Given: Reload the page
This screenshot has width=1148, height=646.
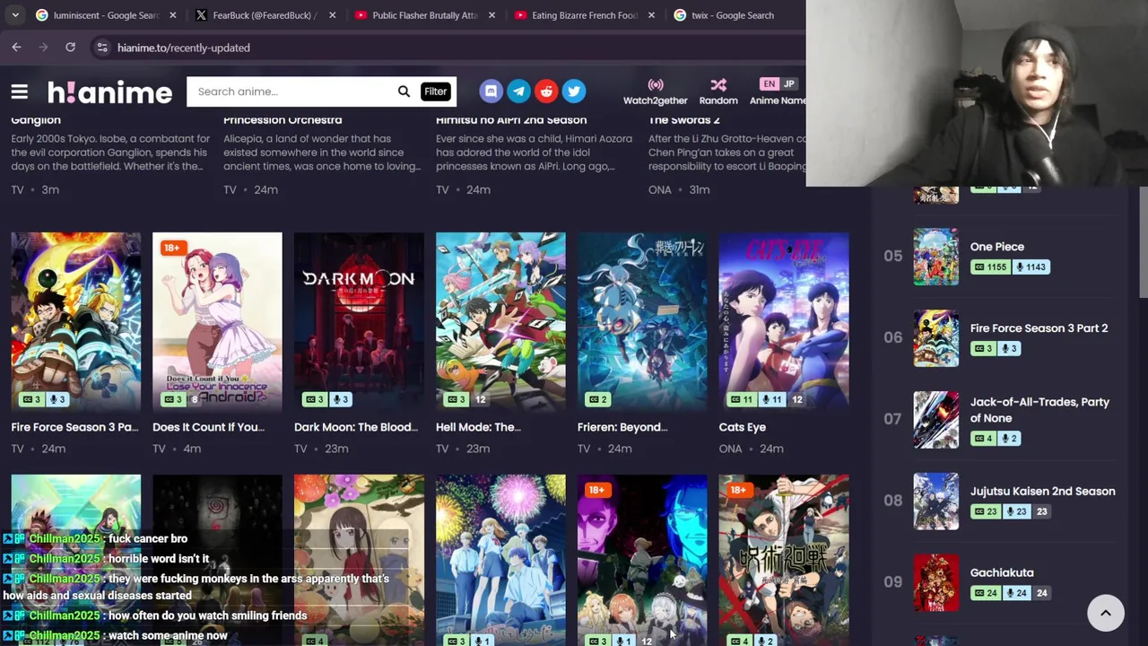Looking at the screenshot, I should [70, 47].
